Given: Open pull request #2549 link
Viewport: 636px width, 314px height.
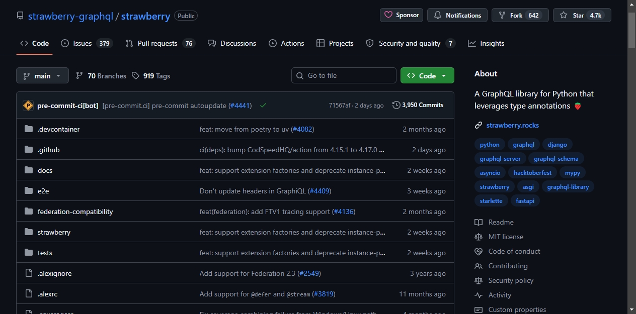Looking at the screenshot, I should 309,273.
